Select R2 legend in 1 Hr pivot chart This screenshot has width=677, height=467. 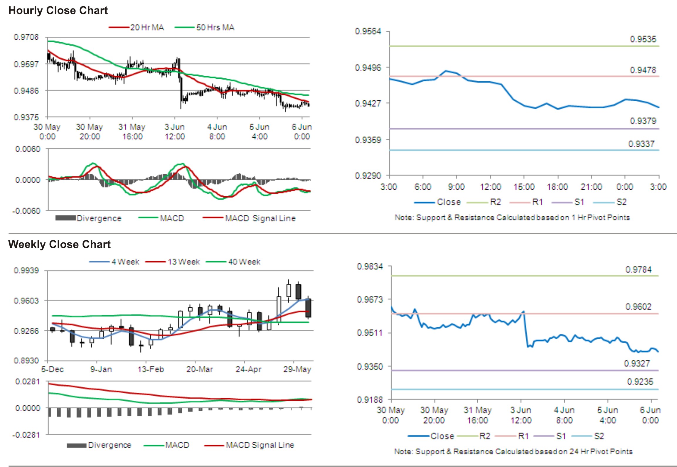(484, 202)
